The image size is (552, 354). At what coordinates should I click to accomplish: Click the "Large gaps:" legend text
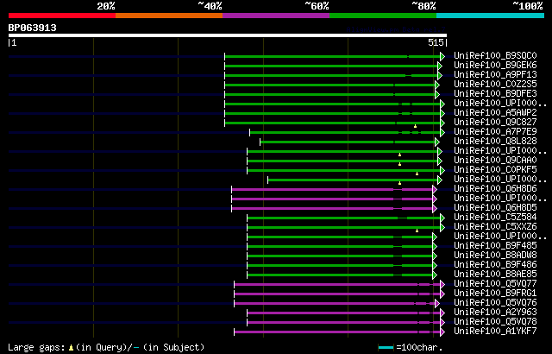(x=36, y=348)
